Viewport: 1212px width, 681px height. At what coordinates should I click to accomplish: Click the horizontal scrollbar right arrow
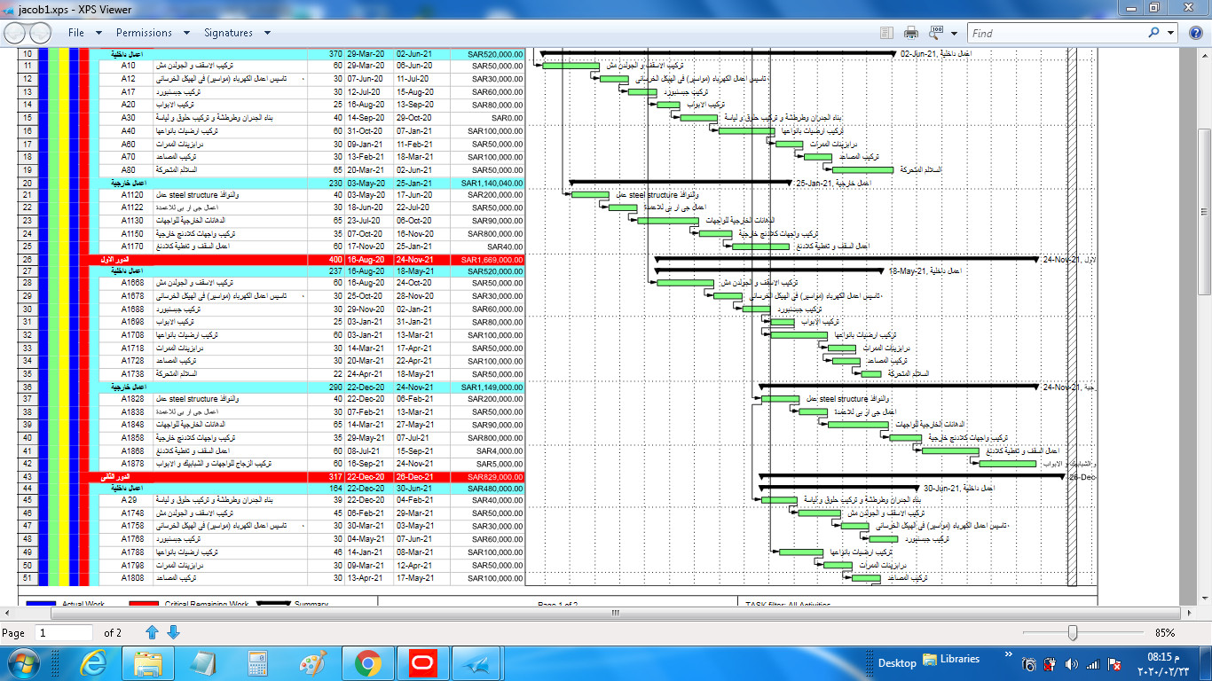point(1190,613)
